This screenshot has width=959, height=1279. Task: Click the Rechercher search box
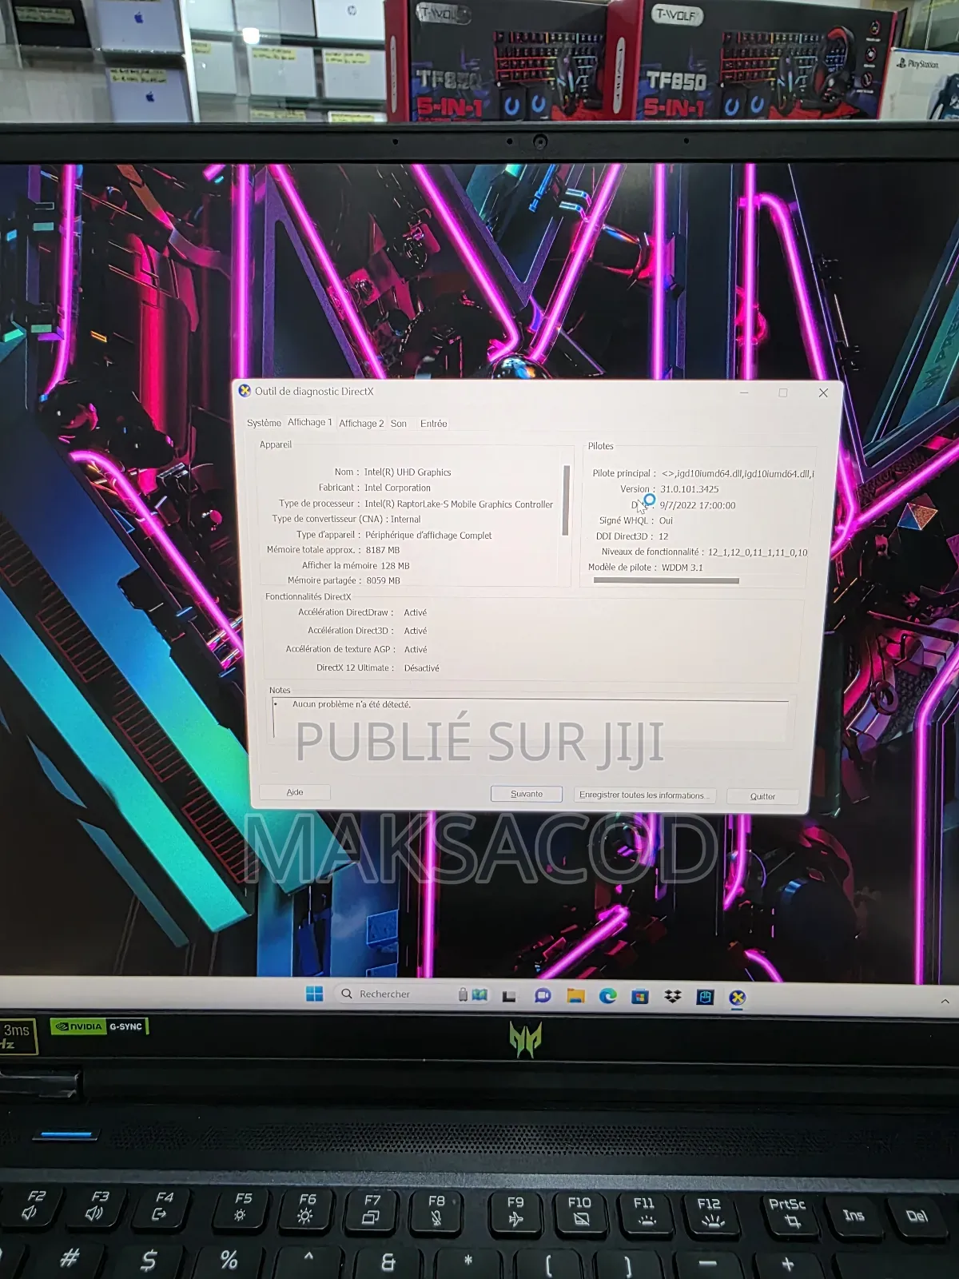point(396,994)
